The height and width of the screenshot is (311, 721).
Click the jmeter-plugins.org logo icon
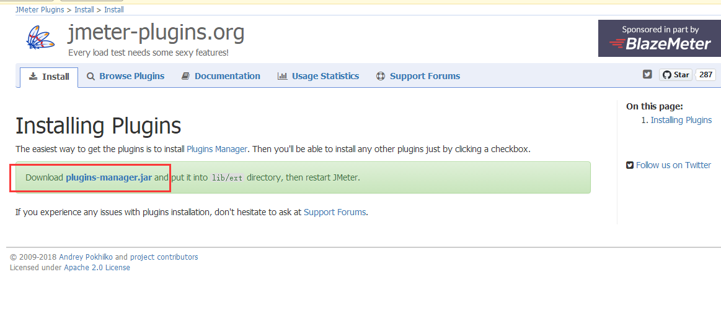point(42,39)
